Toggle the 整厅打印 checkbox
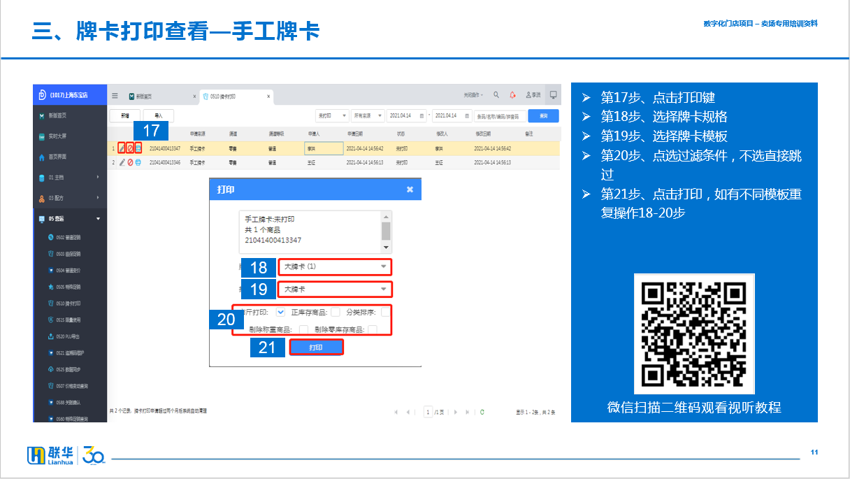The image size is (850, 479). tap(280, 312)
